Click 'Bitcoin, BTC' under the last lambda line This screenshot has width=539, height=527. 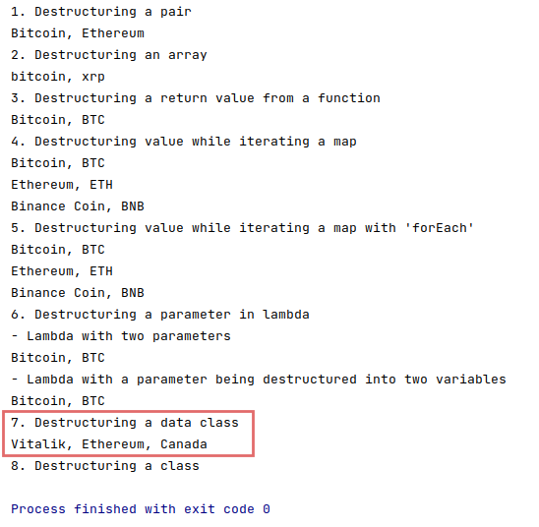(58, 401)
